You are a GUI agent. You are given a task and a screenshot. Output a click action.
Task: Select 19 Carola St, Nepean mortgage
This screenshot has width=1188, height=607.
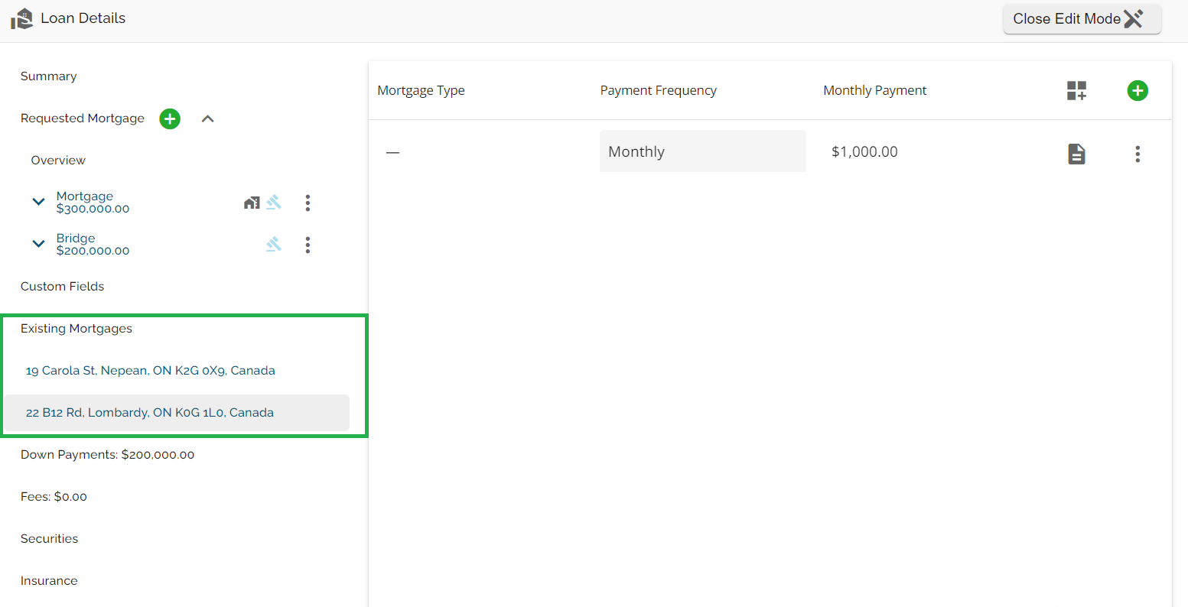[x=150, y=371]
